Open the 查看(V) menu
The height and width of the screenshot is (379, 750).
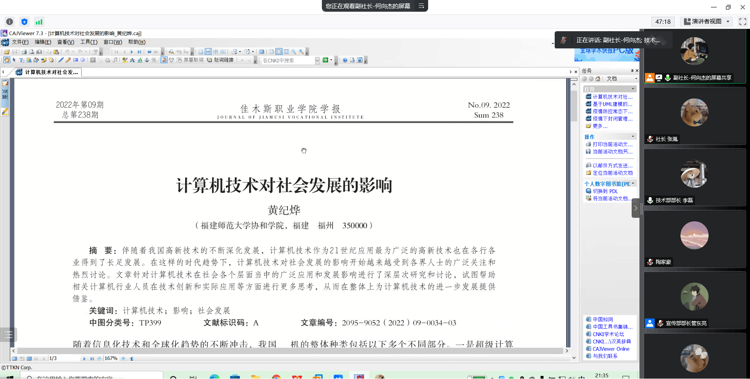[66, 42]
